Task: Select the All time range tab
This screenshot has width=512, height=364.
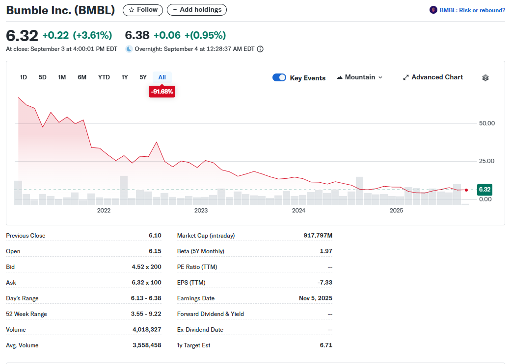Action: click(x=162, y=77)
